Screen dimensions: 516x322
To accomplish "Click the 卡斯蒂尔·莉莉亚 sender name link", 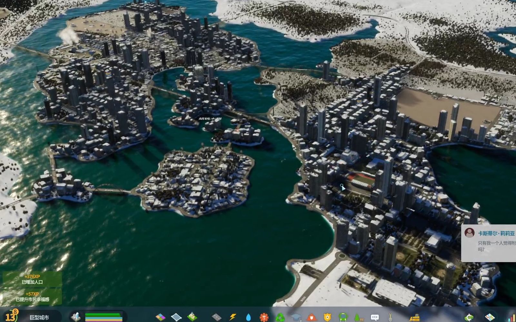I will [496, 233].
